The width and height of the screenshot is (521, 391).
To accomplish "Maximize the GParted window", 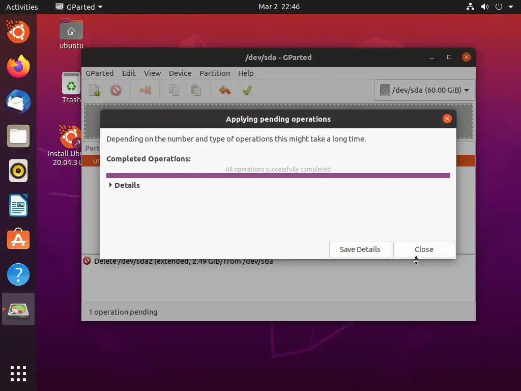I will [x=449, y=57].
